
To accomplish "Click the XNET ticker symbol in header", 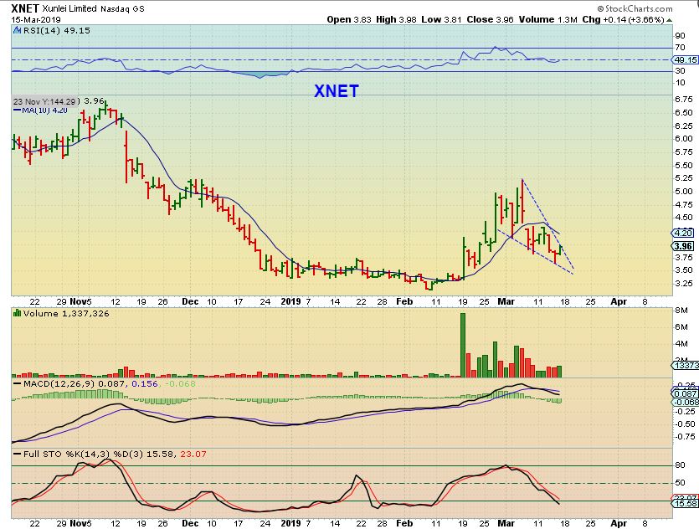I will (25, 8).
